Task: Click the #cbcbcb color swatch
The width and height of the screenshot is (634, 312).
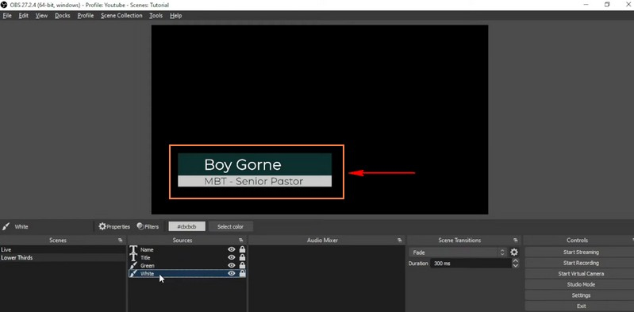Action: pyautogui.click(x=186, y=226)
